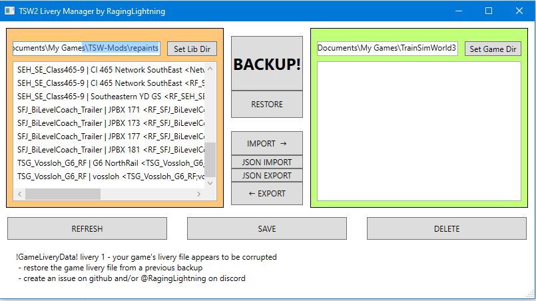Click IMPORT arrow button
The height and width of the screenshot is (301, 536).
coord(266,143)
